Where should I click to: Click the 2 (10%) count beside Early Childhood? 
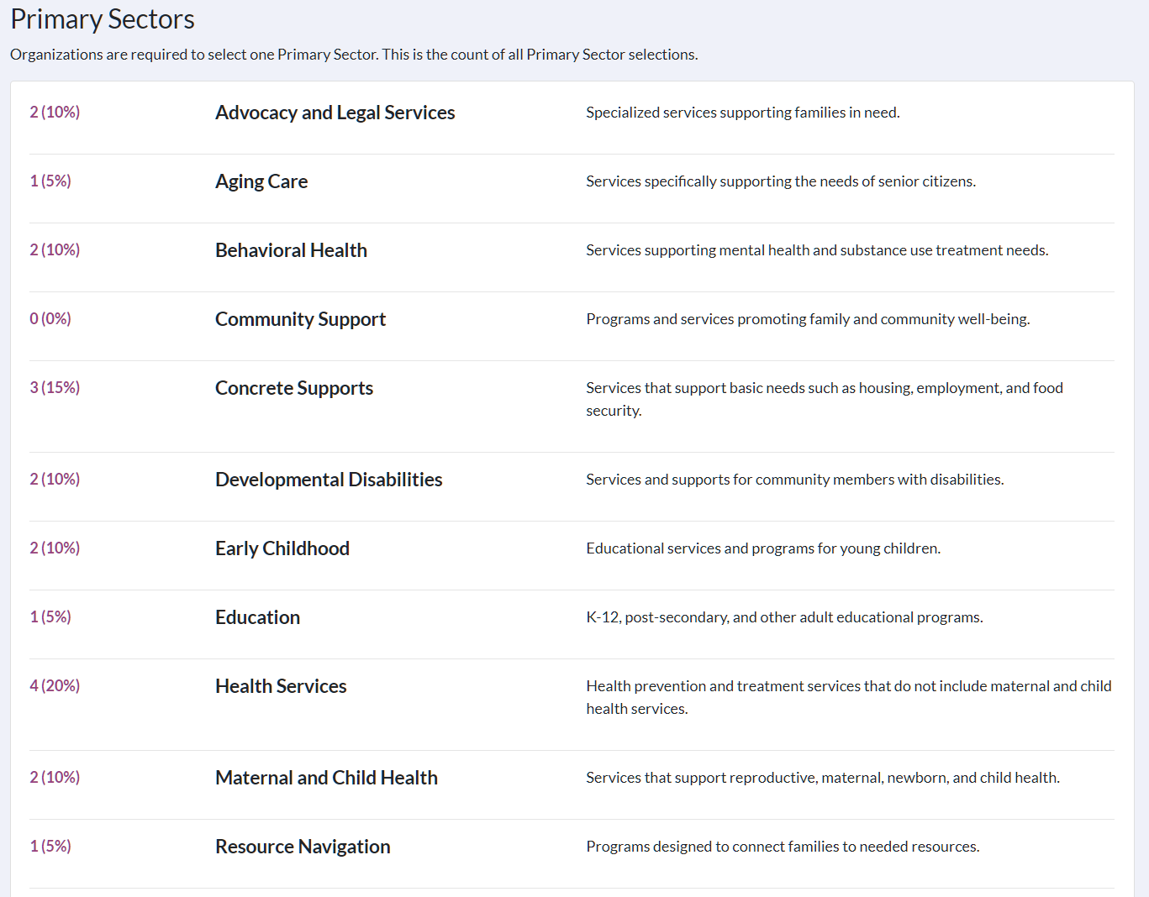[x=55, y=548]
